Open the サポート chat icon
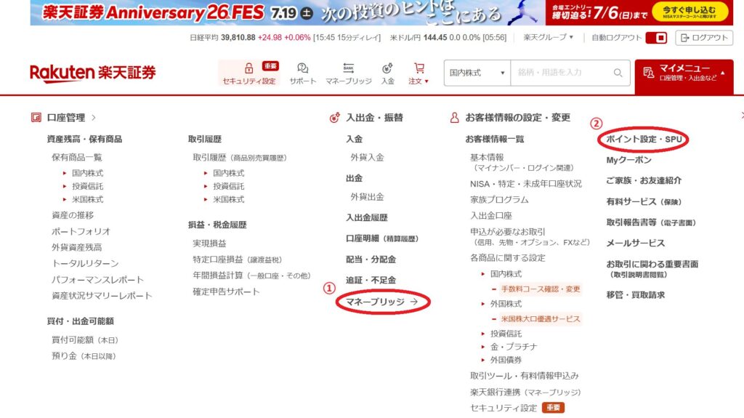The width and height of the screenshot is (744, 418). (303, 68)
